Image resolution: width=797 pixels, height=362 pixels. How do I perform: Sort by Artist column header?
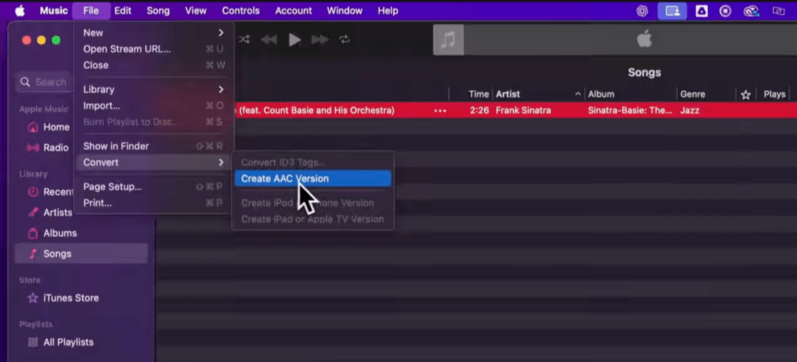pyautogui.click(x=538, y=94)
